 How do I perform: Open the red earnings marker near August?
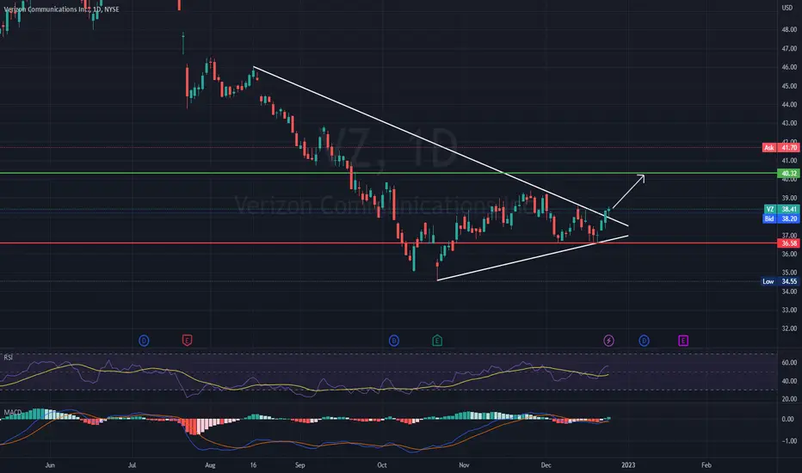[x=188, y=341]
